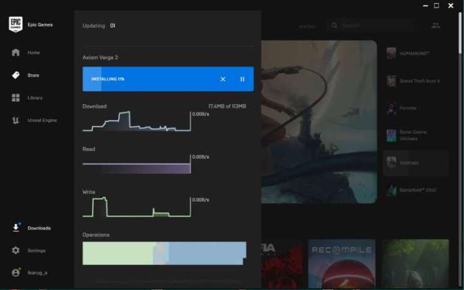The image size is (464, 290).
Task: Maximize the Epic Games window
Action: tap(436, 6)
